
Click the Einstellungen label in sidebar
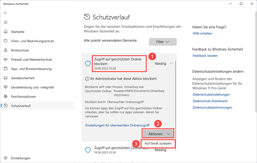click(x=21, y=158)
